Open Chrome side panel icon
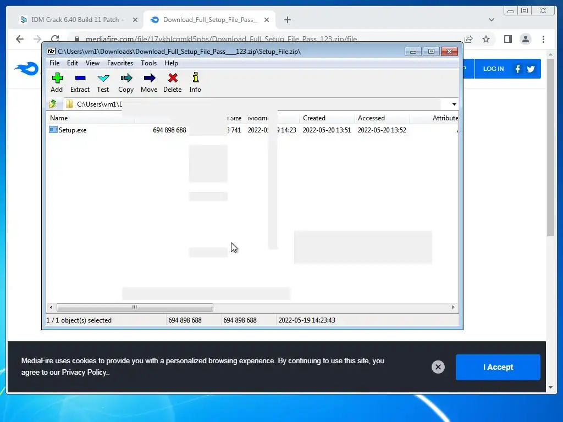563x422 pixels. click(x=507, y=39)
